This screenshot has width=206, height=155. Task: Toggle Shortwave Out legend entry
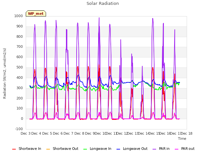(62, 149)
